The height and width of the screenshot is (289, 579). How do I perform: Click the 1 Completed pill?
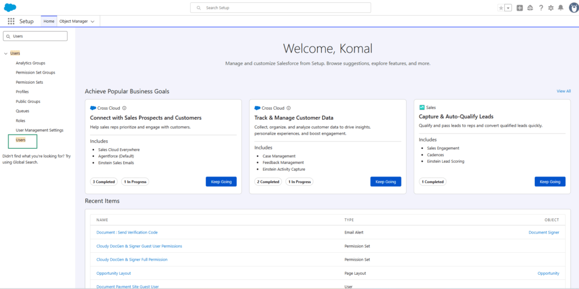pos(433,182)
